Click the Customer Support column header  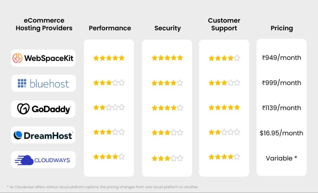point(224,24)
